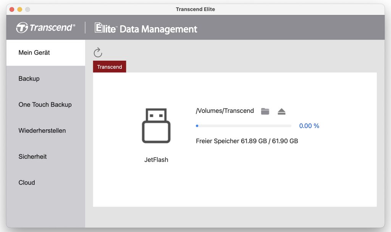The height and width of the screenshot is (232, 391).
Task: Minimize the window with yellow button
Action: coord(20,10)
